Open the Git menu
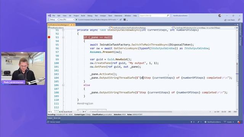The image size is (244, 137). 70,16
